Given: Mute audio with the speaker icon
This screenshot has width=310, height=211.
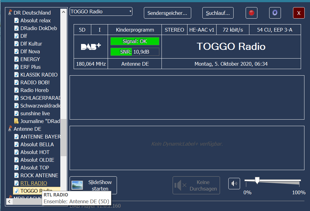Looking at the screenshot, I should 234,184.
